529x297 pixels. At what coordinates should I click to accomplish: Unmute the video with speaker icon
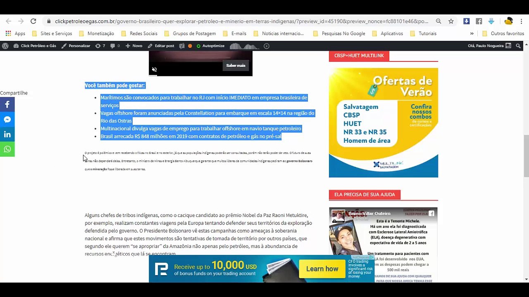point(154,69)
